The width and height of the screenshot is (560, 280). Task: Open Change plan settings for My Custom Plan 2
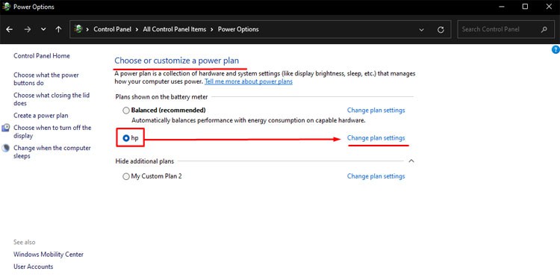(376, 176)
